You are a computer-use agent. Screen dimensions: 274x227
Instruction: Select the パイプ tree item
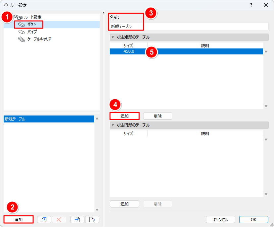[32, 32]
